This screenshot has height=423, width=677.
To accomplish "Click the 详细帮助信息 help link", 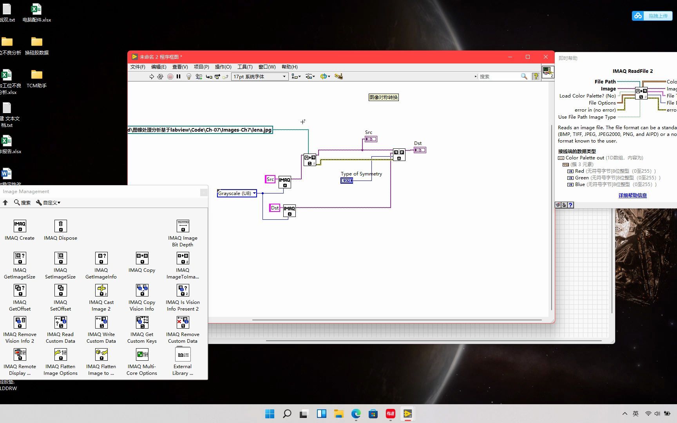I will [632, 195].
